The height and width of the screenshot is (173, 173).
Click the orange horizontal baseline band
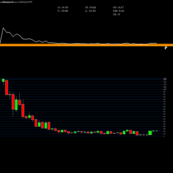coord(86,45)
